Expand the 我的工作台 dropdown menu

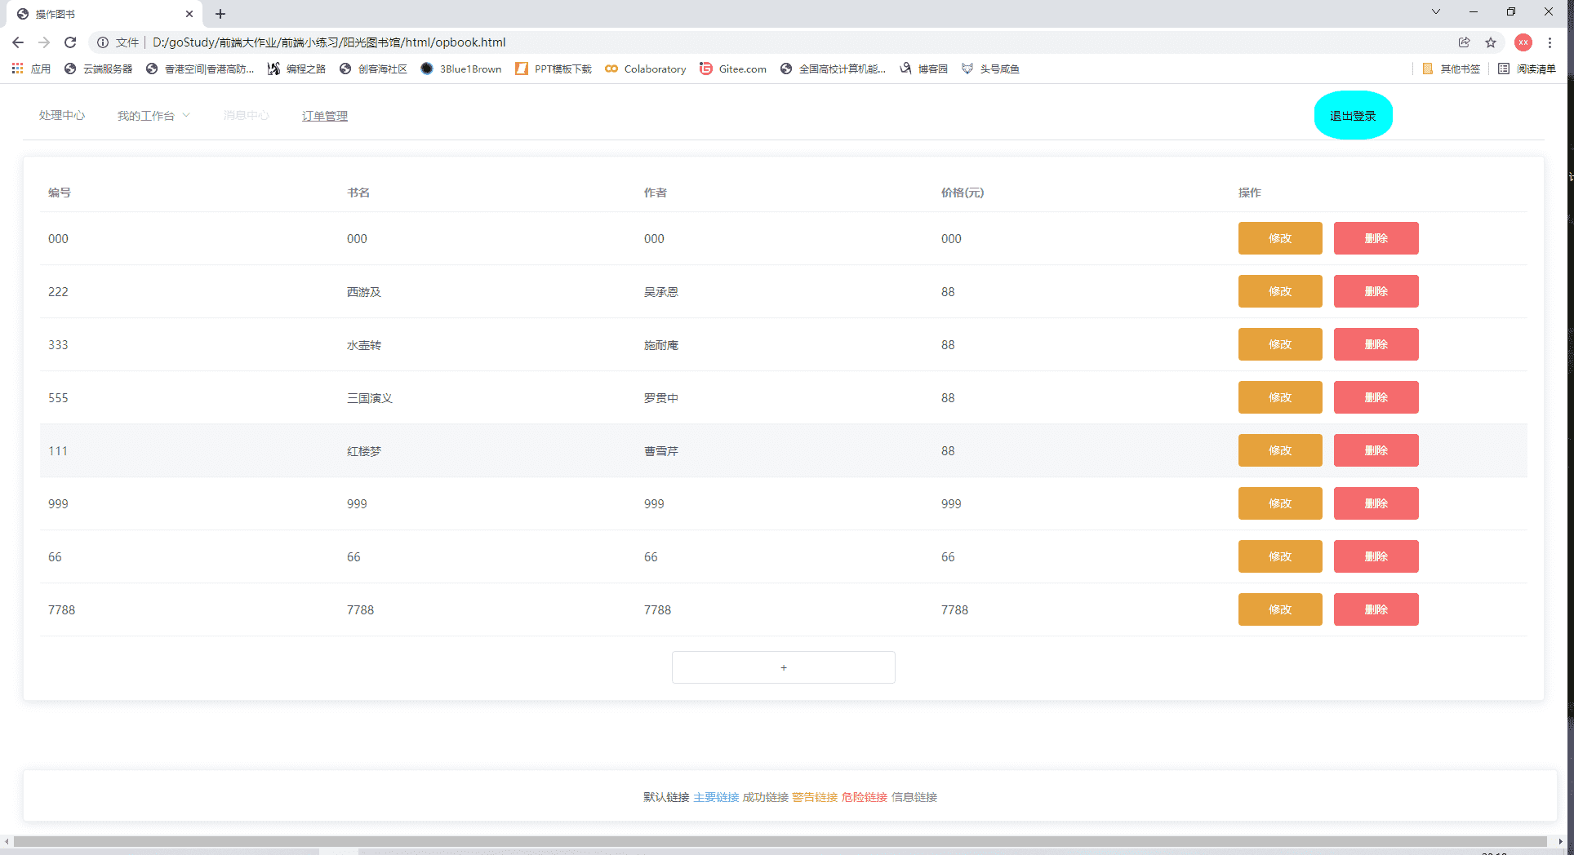tap(153, 116)
